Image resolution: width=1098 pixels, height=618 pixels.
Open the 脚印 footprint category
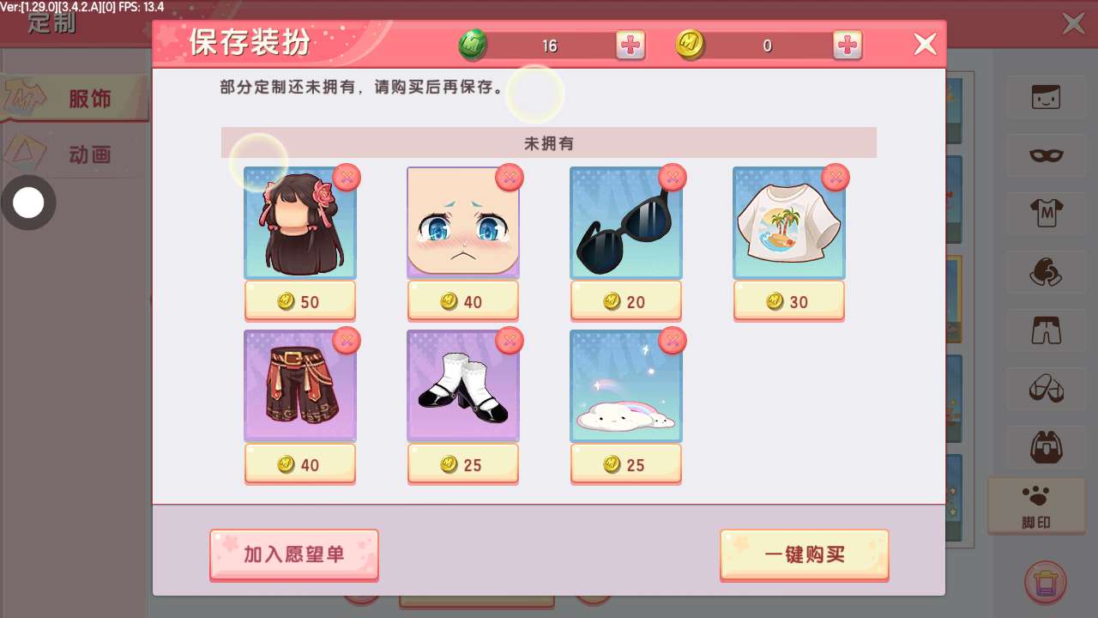[x=1036, y=506]
